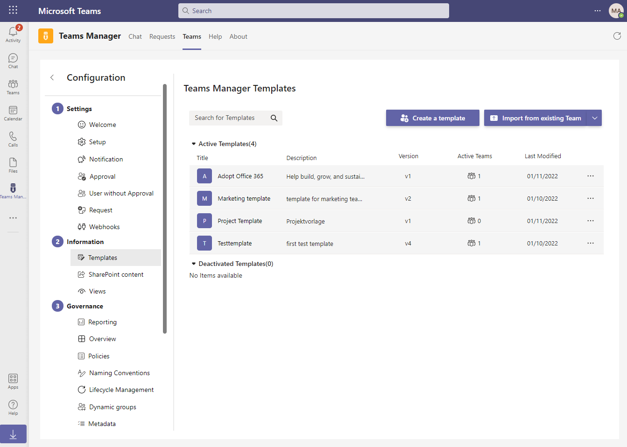
Task: Click the Title column header
Action: 202,158
